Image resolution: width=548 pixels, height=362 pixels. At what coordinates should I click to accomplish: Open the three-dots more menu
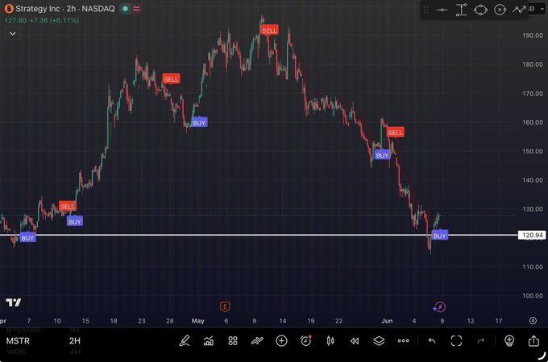tap(403, 341)
